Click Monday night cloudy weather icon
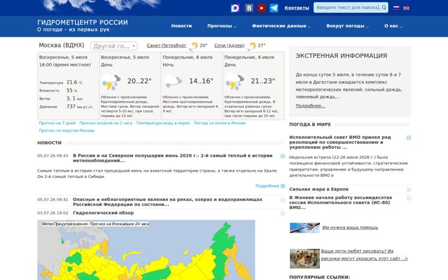The height and width of the screenshot is (280, 448). [172, 82]
